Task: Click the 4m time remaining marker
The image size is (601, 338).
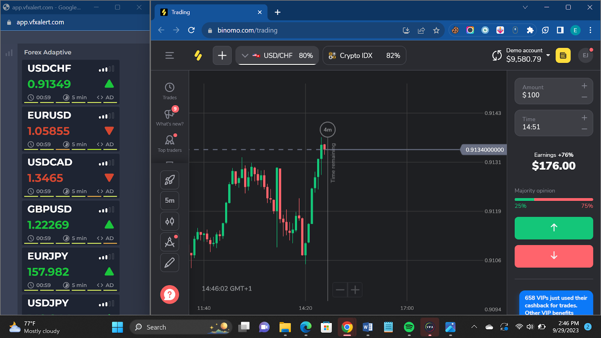Action: coord(328,130)
